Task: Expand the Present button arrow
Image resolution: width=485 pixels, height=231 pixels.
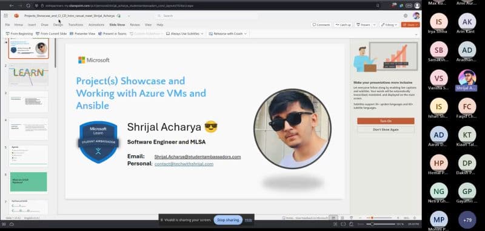Action: click(374, 25)
